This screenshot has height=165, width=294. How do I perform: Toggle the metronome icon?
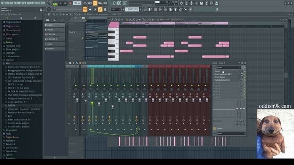pos(85,3)
